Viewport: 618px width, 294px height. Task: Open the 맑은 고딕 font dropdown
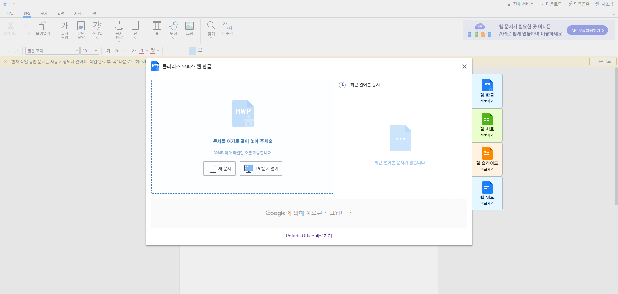pos(52,51)
